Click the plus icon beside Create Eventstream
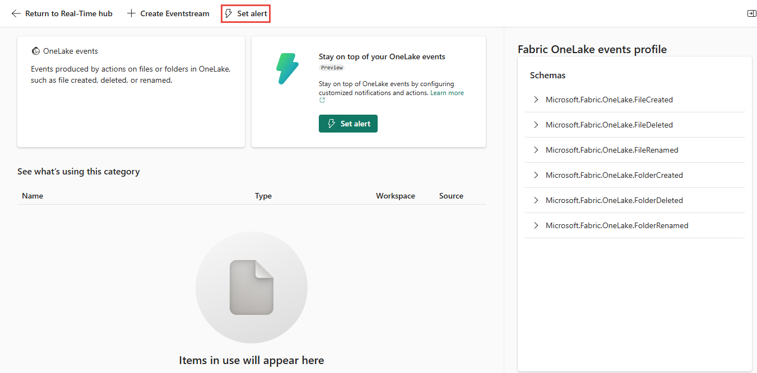 (x=131, y=13)
